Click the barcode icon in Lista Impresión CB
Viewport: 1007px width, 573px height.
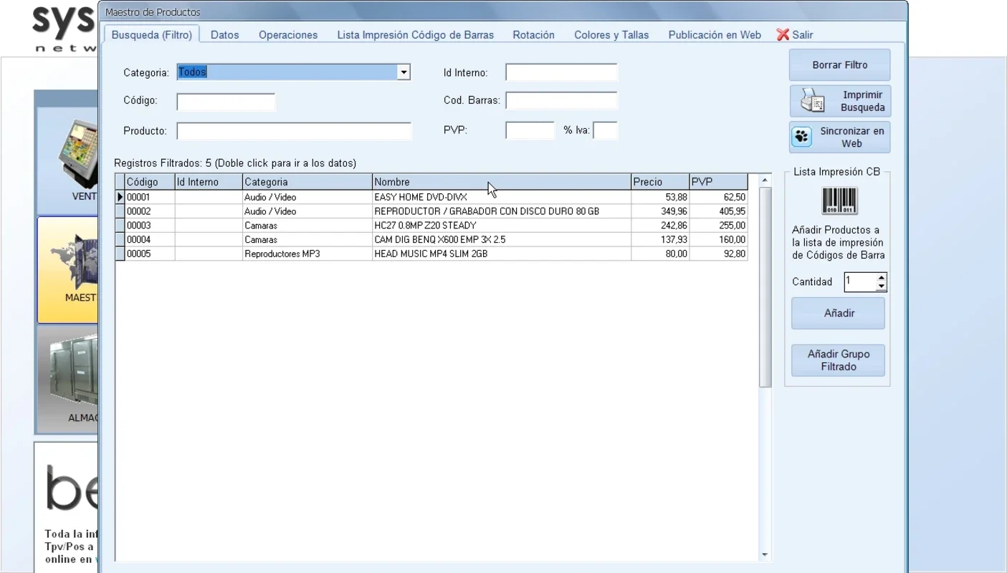[839, 201]
